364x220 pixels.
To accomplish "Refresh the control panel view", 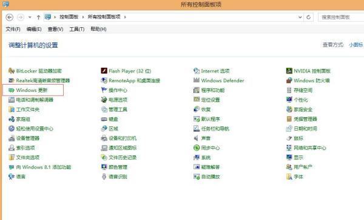I will pos(309,17).
